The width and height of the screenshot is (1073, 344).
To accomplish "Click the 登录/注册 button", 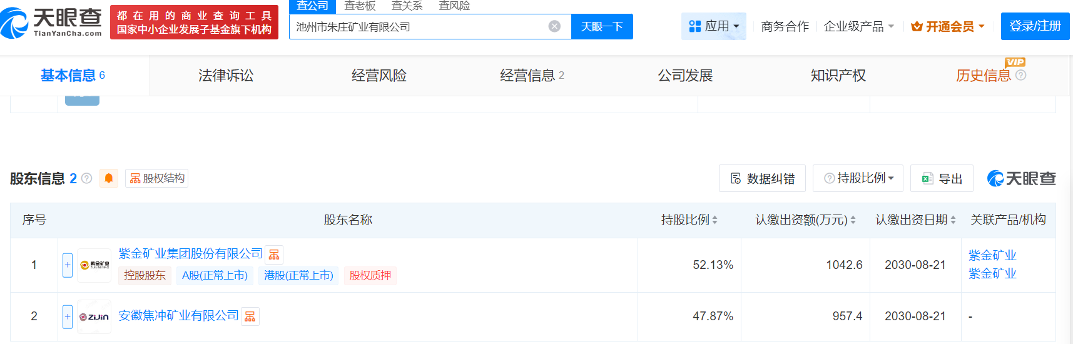I will (x=1035, y=26).
